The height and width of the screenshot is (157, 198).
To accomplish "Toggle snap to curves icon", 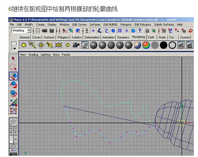I will [170, 31].
